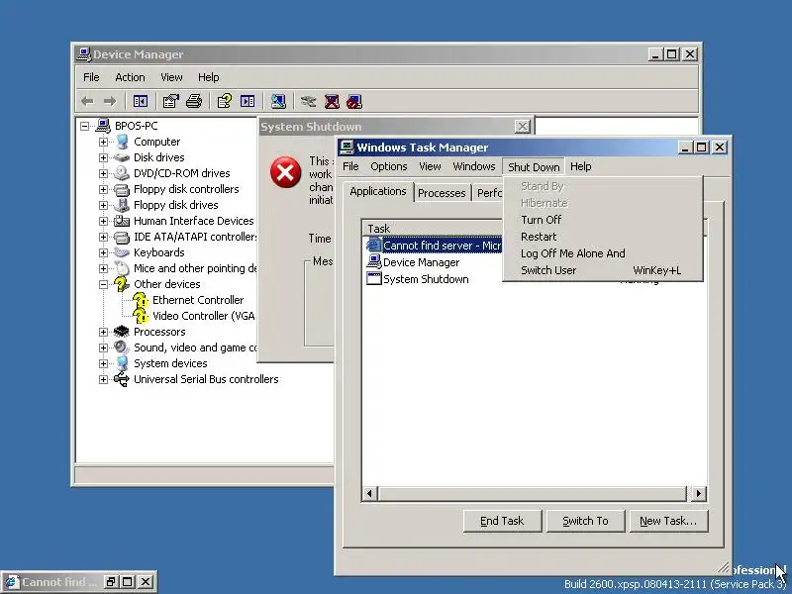The width and height of the screenshot is (792, 594).
Task: Click Device Manager task icon in Task Manager
Action: click(x=374, y=262)
